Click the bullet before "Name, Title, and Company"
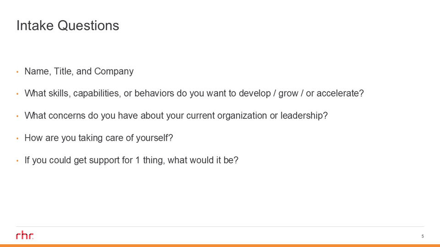Image resolution: width=440 pixels, height=247 pixels. [x=17, y=72]
